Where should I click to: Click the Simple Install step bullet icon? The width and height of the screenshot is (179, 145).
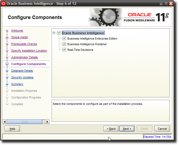click(7, 37)
